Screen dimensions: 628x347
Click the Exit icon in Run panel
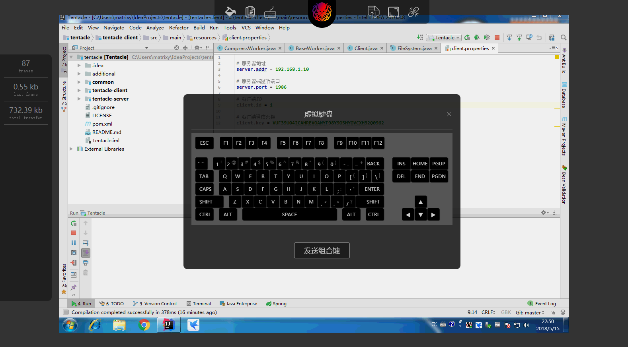click(74, 263)
